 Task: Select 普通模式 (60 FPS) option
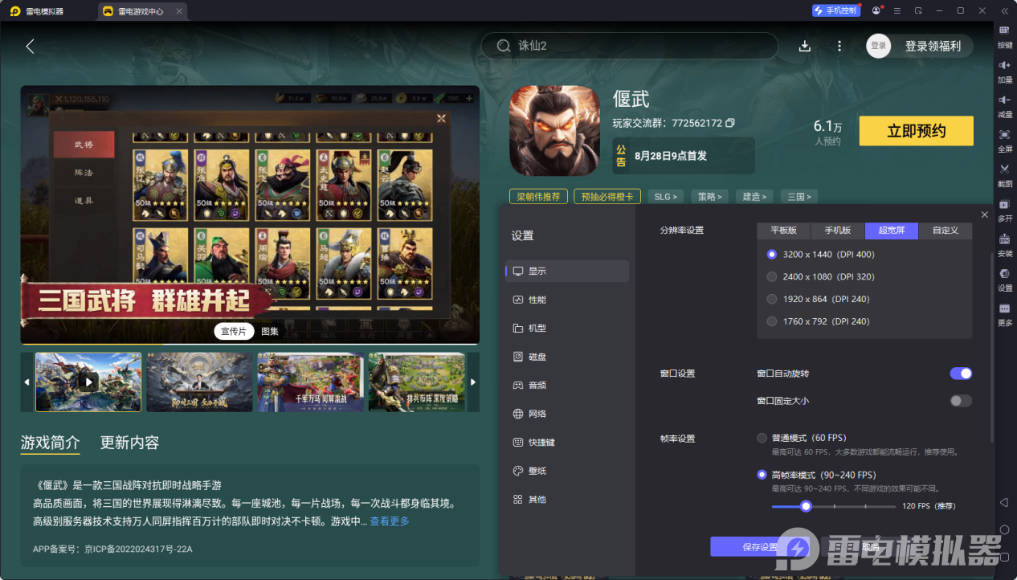(762, 438)
